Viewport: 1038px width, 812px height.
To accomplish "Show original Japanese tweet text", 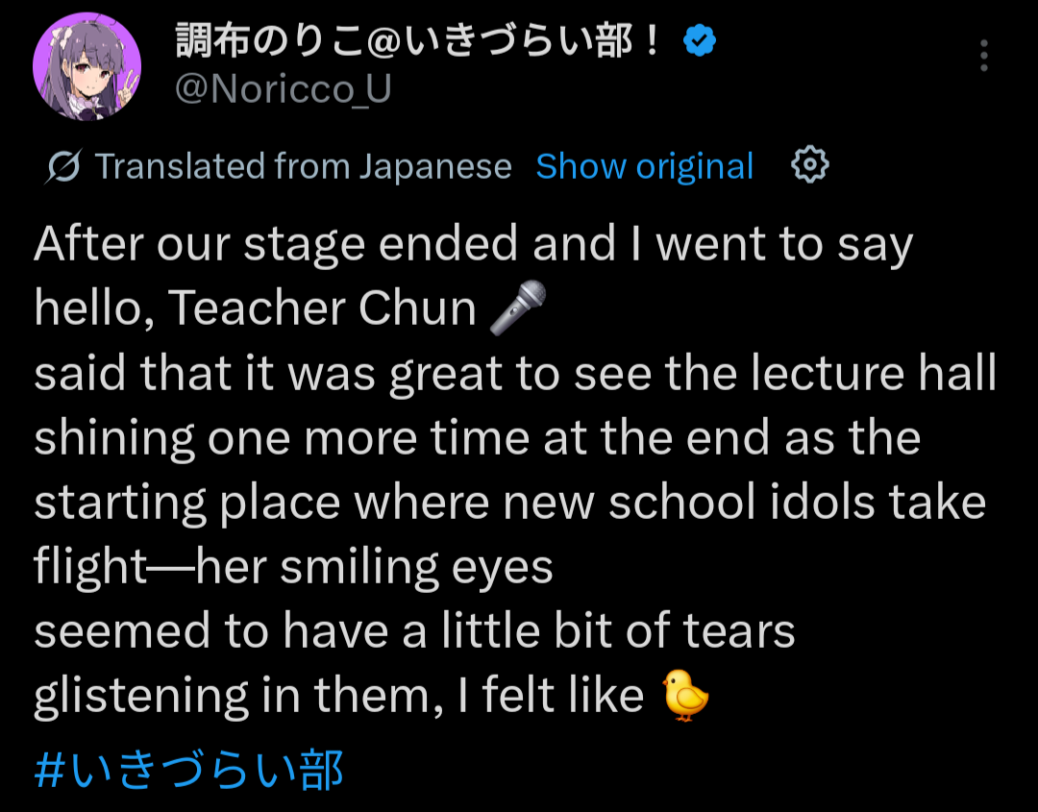I will [644, 166].
